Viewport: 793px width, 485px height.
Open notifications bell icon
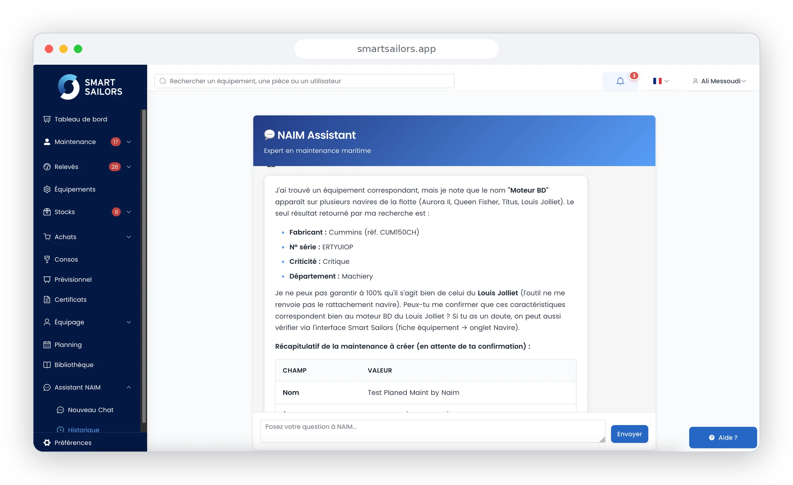pos(620,81)
